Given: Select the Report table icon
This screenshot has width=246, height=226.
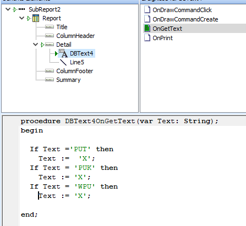Looking at the screenshot, I should pos(36,18).
